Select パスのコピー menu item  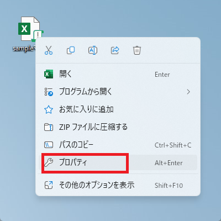tap(118, 145)
